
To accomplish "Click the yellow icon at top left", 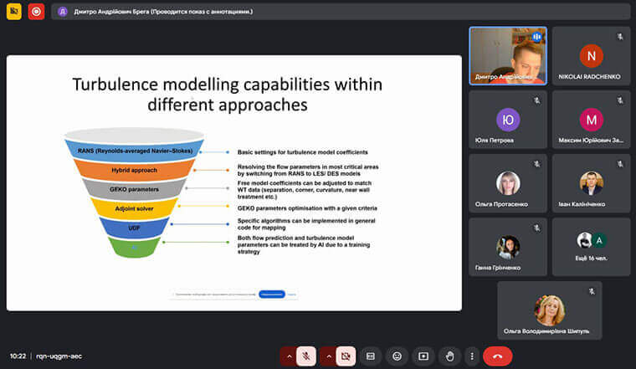I will tap(13, 12).
